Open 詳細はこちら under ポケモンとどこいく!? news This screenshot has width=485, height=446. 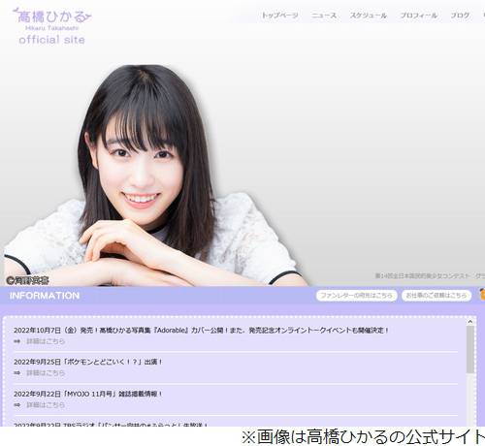[46, 373]
